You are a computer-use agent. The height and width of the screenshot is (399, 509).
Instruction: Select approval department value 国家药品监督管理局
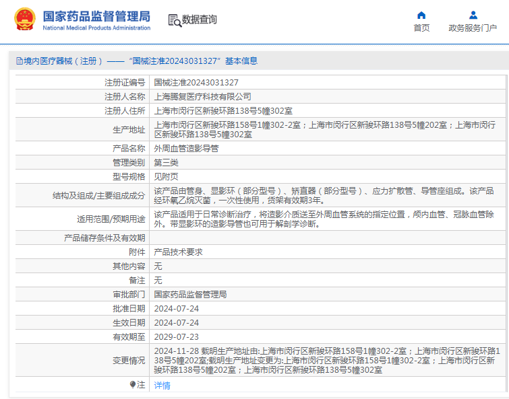[x=190, y=295]
